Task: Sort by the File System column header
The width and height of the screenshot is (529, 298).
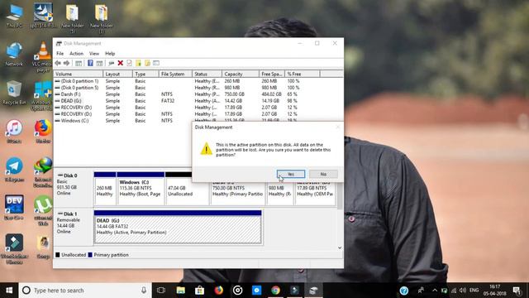Action: [x=175, y=74]
